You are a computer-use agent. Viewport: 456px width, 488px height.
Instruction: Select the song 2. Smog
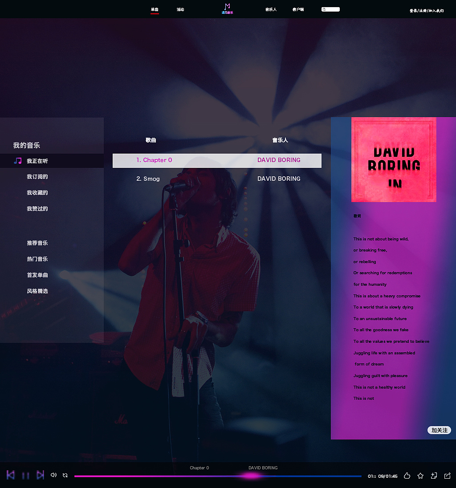(148, 179)
